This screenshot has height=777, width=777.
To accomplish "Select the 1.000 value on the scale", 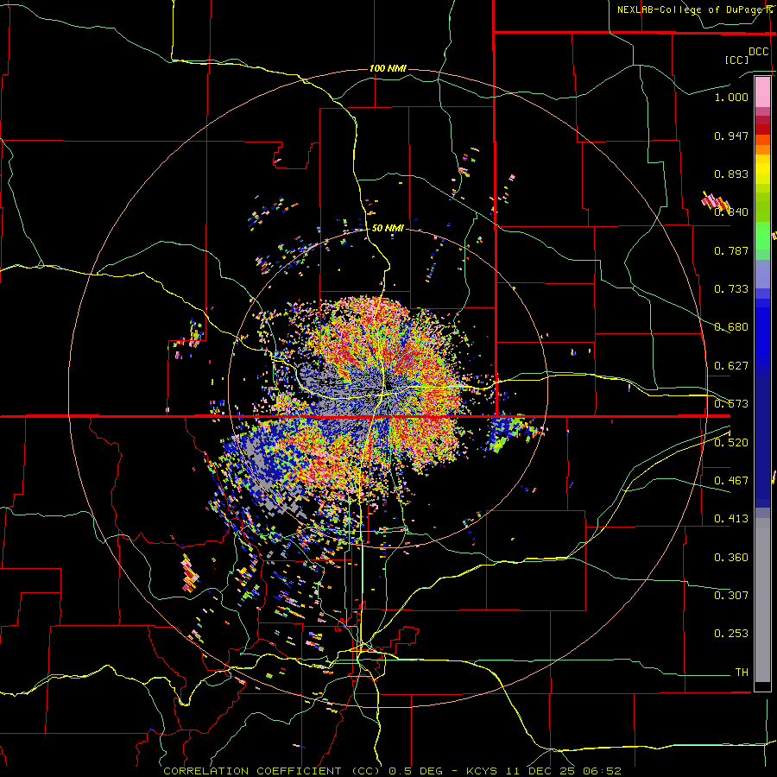I will [x=731, y=97].
